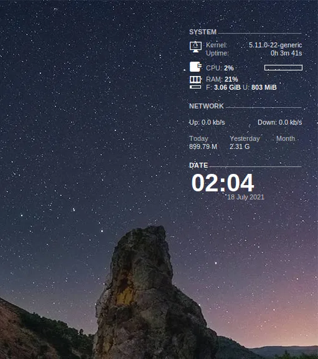Image resolution: width=318 pixels, height=359 pixels.
Task: Select the DATE section heading
Action: 199,165
